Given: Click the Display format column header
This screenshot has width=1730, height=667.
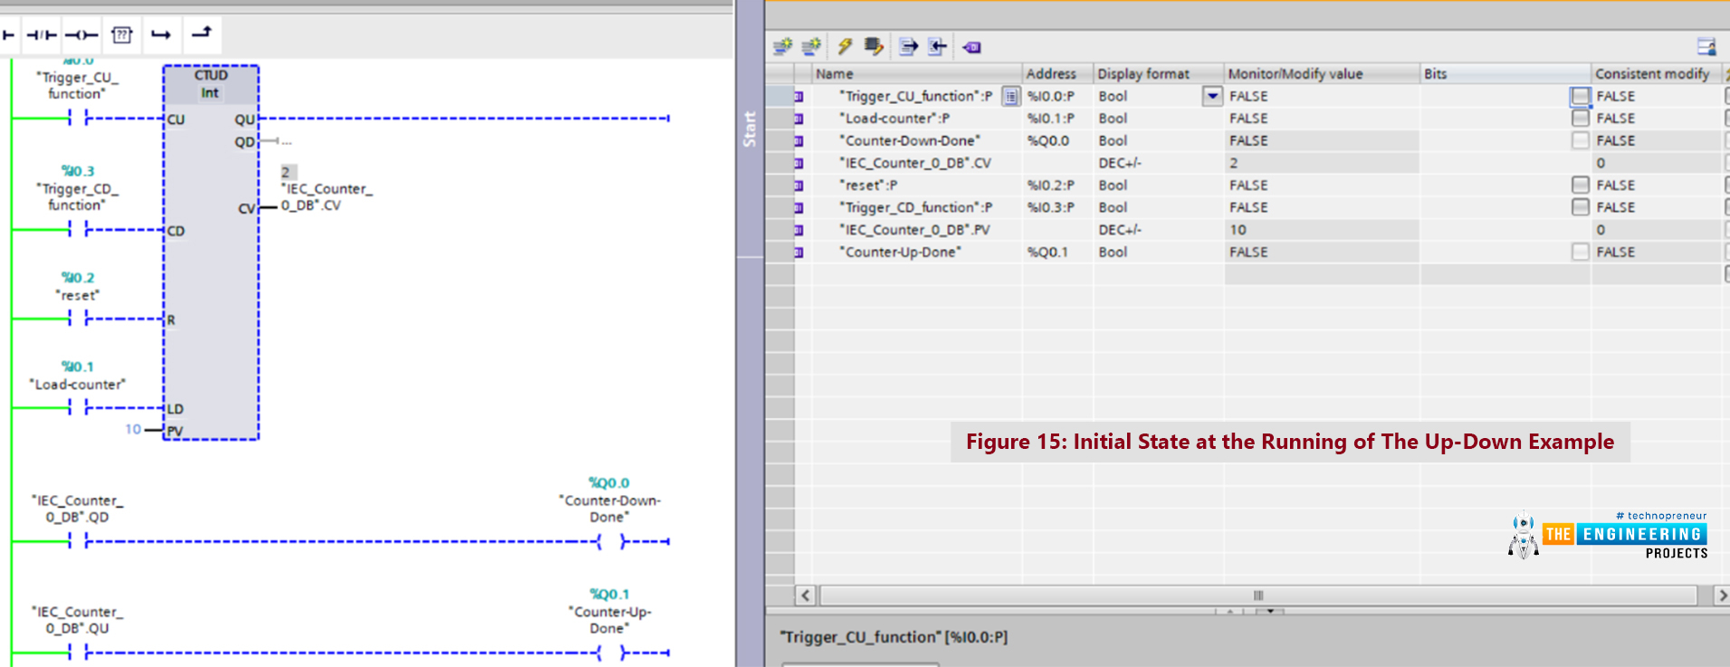Looking at the screenshot, I should click(1159, 73).
